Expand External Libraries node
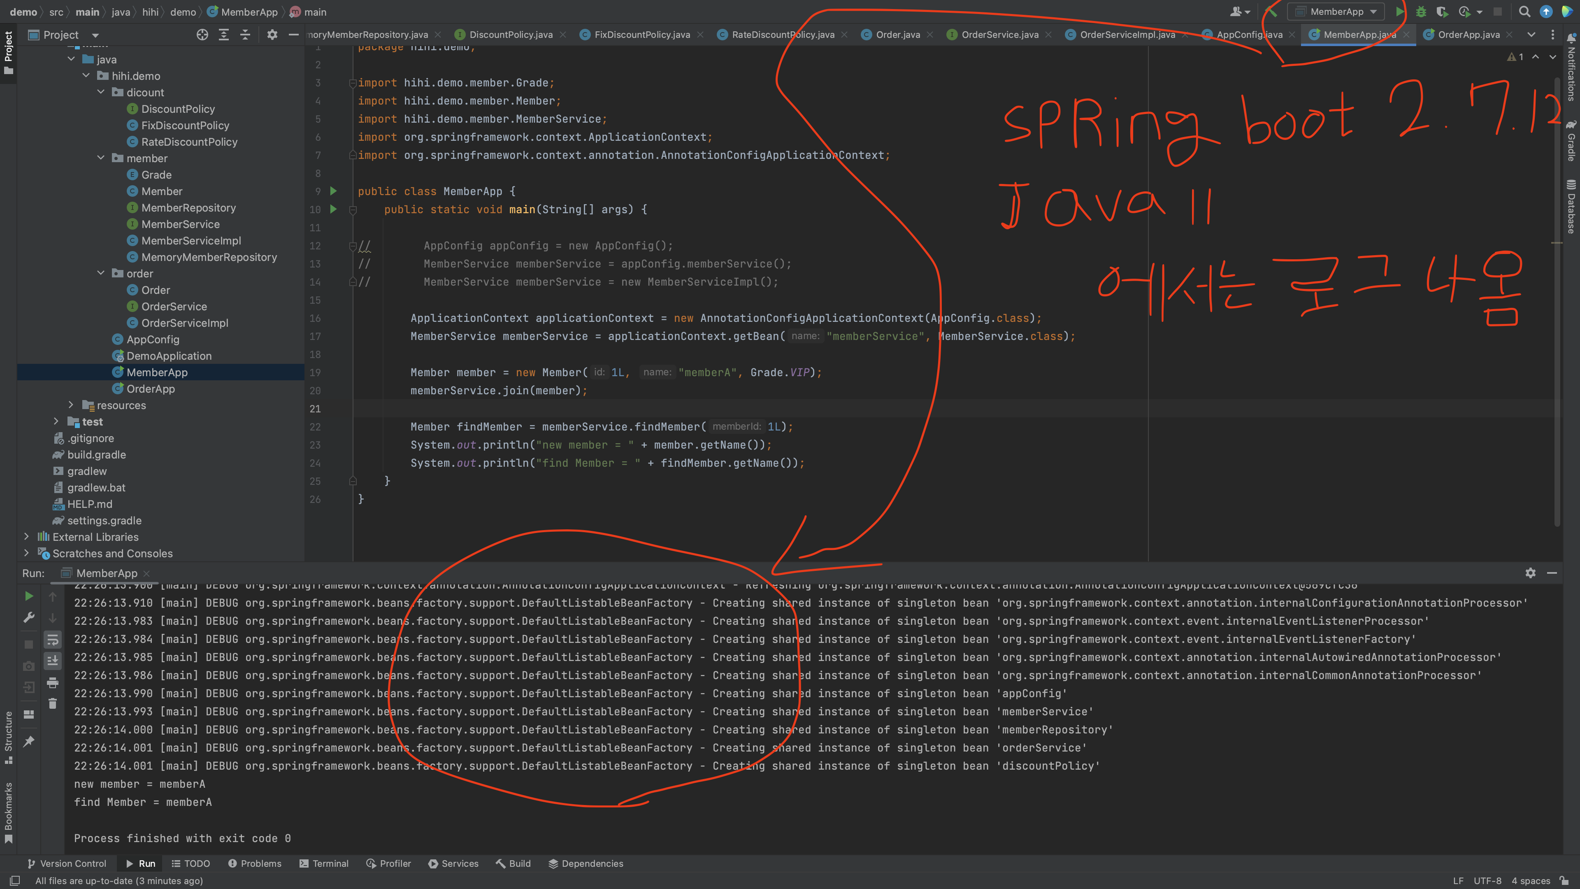This screenshot has width=1580, height=889. 26,536
